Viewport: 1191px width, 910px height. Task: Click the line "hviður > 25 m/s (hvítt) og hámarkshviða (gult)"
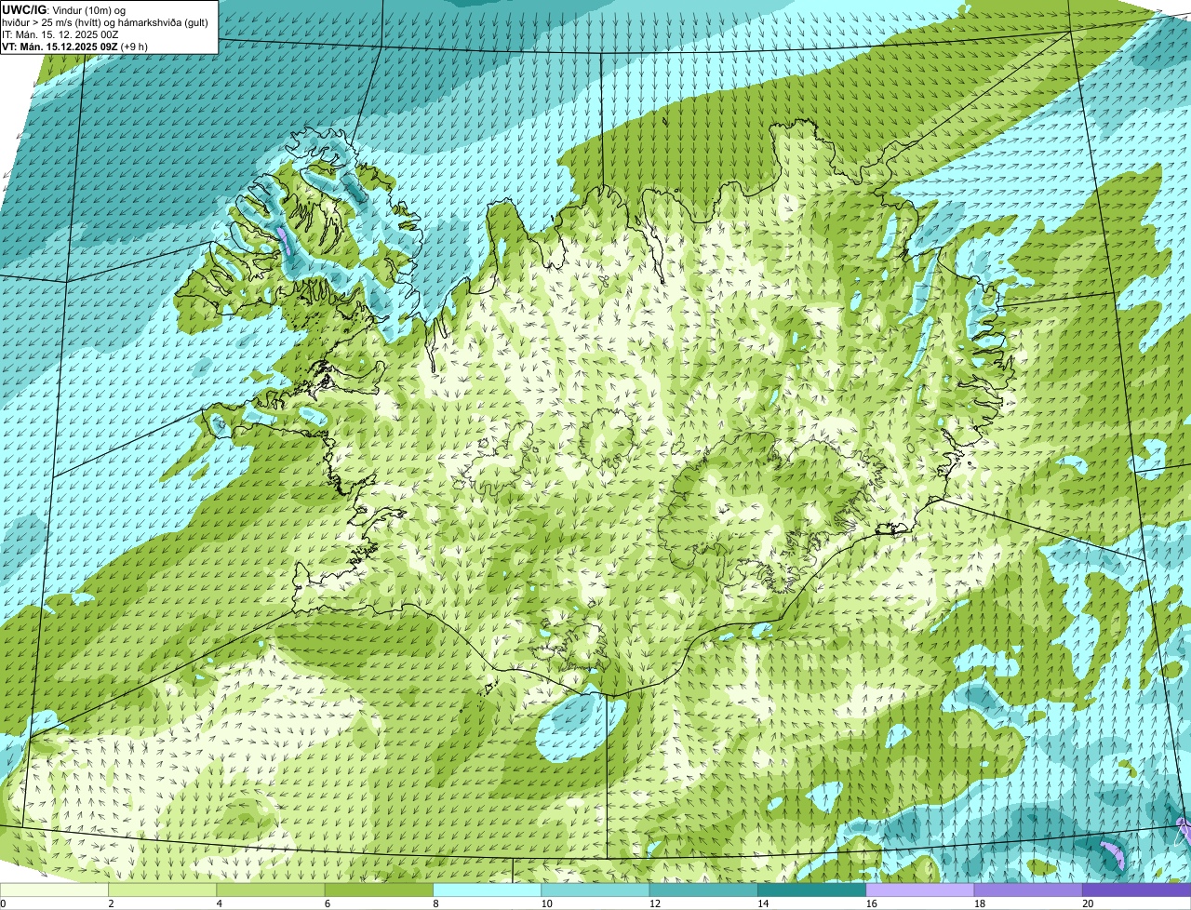click(105, 22)
